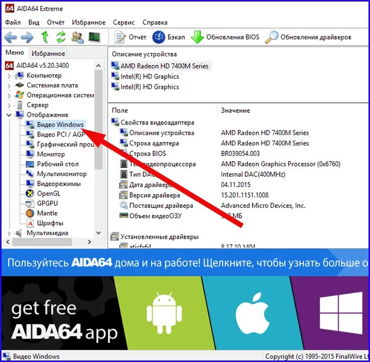370x362 pixels.
Task: Open the Справка menu
Action: pos(155,22)
